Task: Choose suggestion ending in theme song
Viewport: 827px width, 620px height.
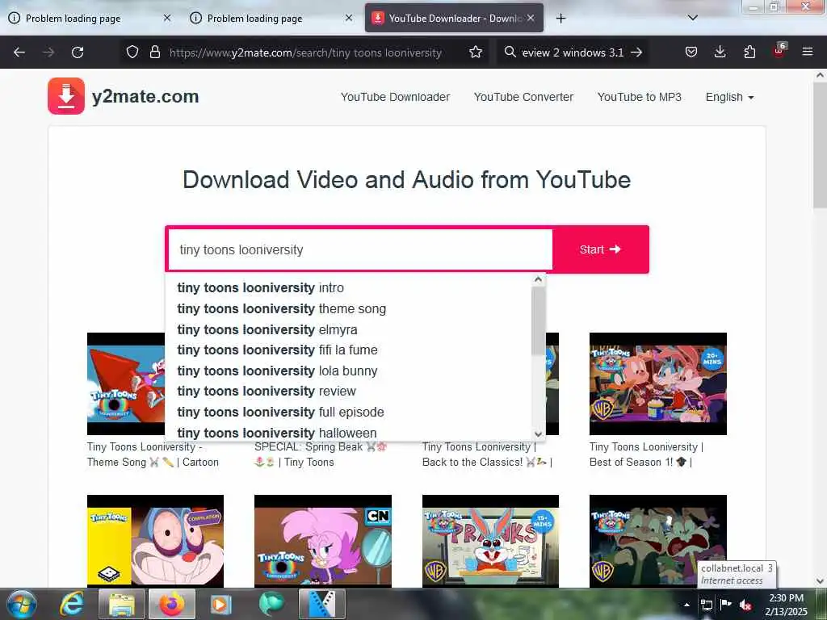Action: (x=348, y=309)
